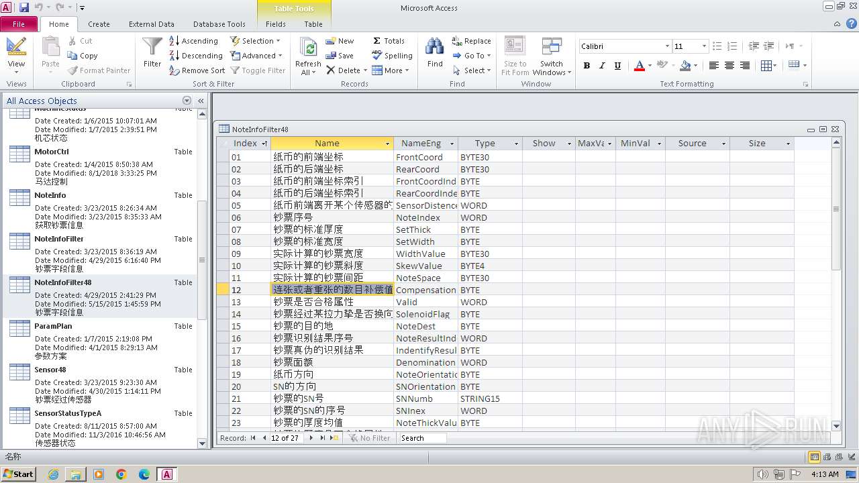Align text right

click(x=745, y=66)
